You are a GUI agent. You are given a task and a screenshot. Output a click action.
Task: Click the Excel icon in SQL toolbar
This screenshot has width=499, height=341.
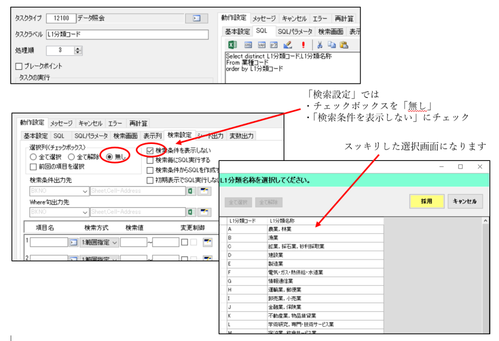[x=233, y=45]
